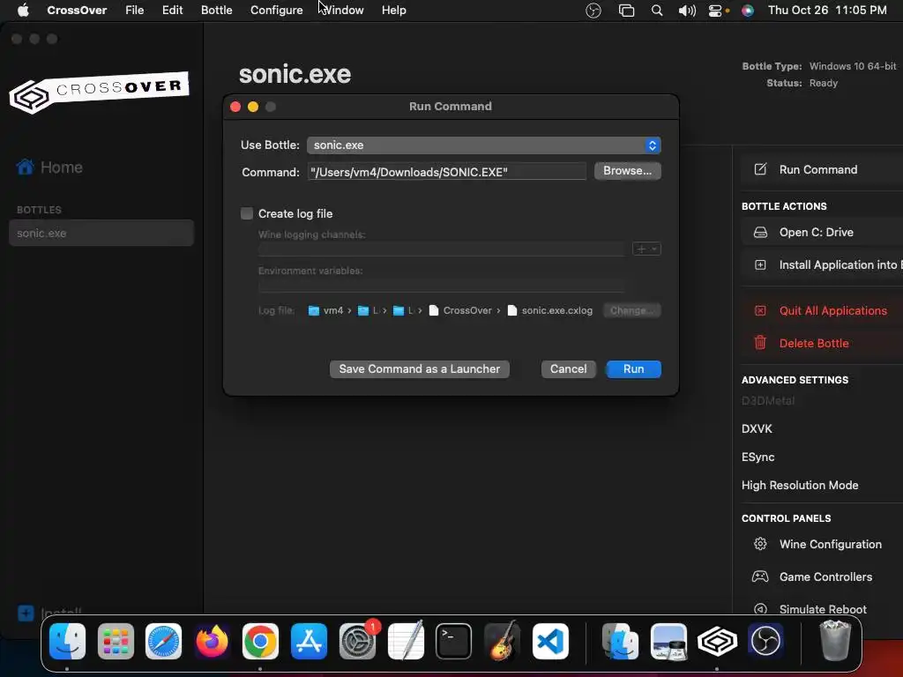903x677 pixels.
Task: Open the logging channels plus dropdown
Action: [x=646, y=249]
